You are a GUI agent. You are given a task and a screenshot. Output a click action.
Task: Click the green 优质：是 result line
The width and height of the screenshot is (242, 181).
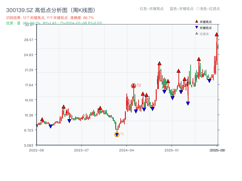[x=54, y=23]
